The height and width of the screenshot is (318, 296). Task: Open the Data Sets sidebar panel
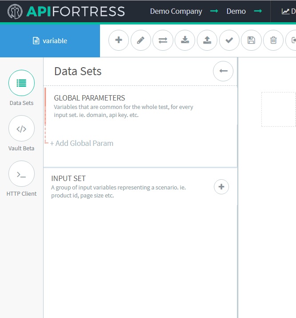[x=21, y=83]
